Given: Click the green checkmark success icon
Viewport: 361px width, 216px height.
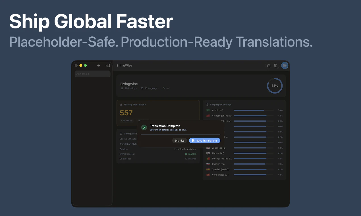Looking at the screenshot, I should 144,127.
